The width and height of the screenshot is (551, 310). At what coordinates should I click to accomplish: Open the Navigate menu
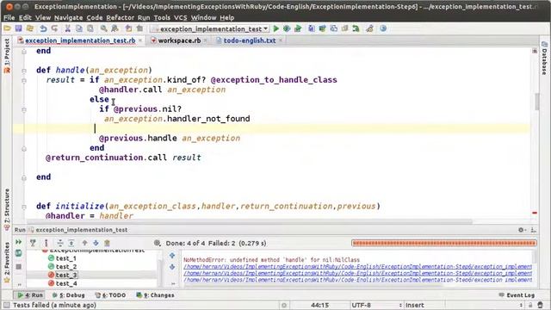tap(69, 17)
